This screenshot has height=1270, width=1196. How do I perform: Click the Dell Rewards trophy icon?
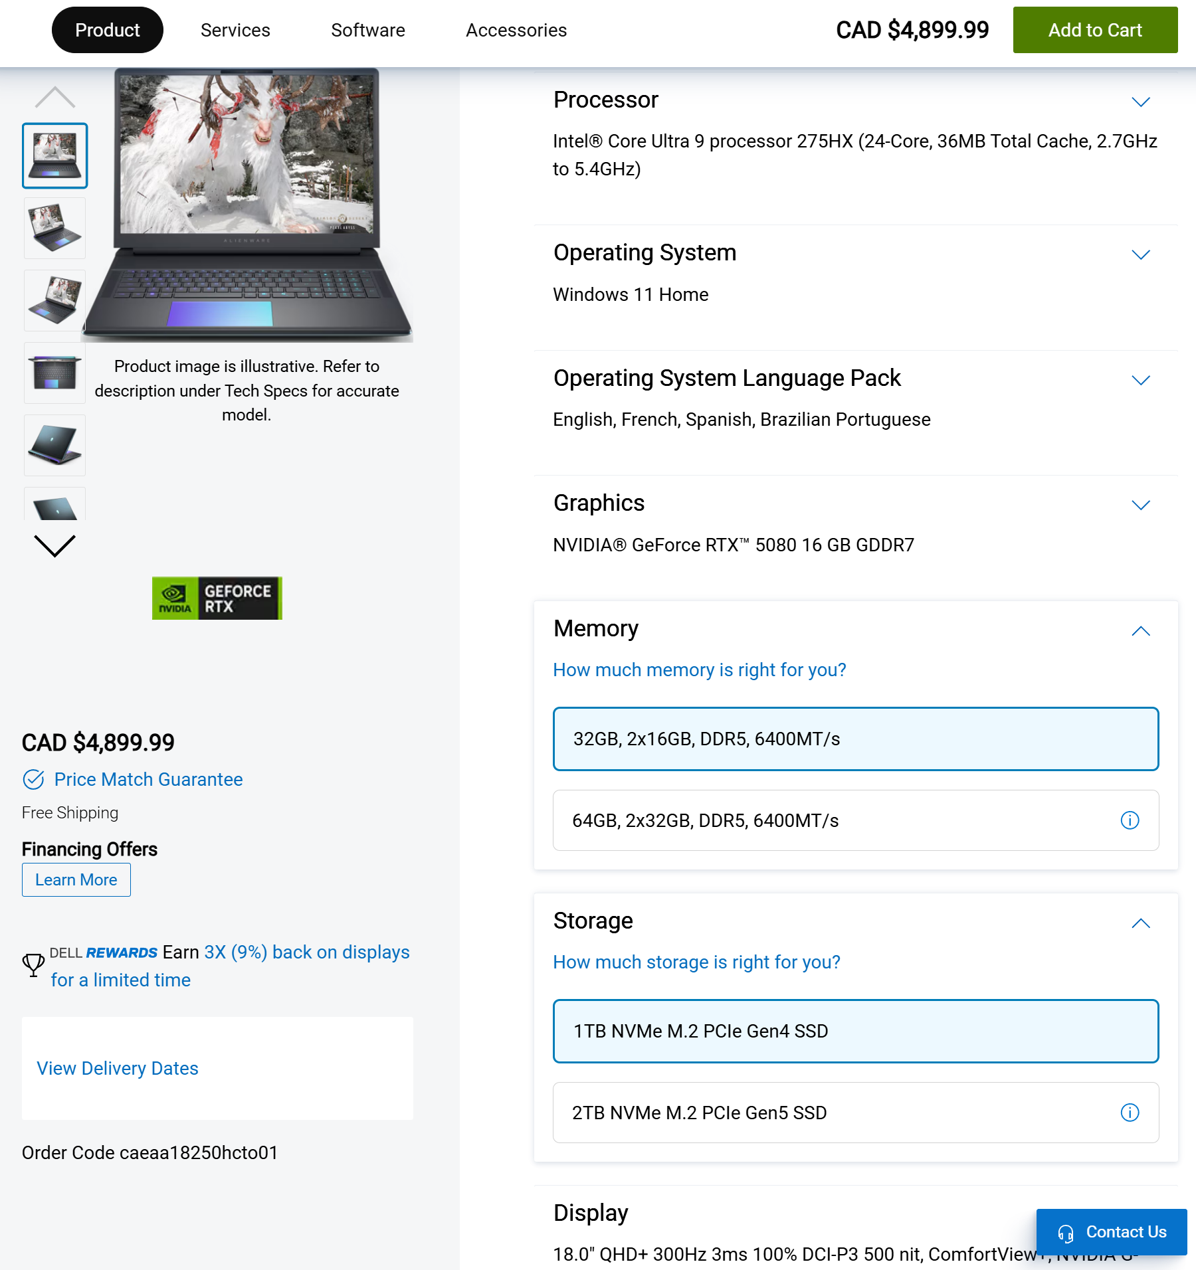tap(33, 965)
